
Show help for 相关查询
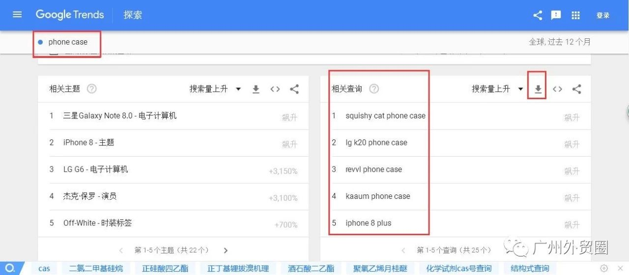click(374, 89)
